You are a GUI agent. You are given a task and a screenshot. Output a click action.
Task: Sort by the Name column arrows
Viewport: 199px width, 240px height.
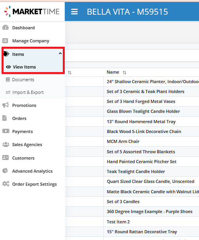[x=124, y=72]
